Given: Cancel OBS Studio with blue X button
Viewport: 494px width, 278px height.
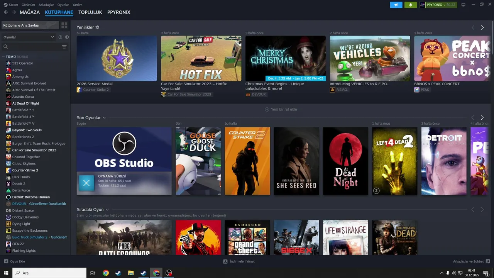Looking at the screenshot, I should [x=86, y=183].
